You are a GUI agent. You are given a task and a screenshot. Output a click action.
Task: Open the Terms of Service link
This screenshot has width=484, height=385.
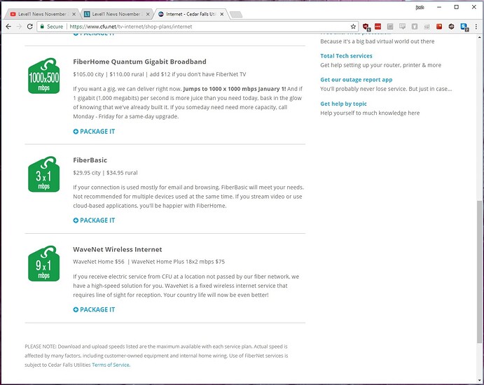111,365
